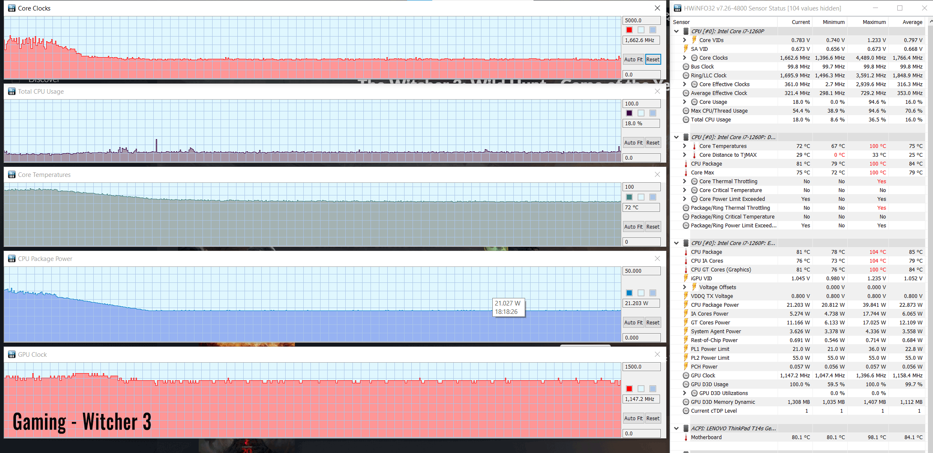933x453 pixels.
Task: Click Auto Fit in the CPU Package Power graph
Action: [x=633, y=322]
